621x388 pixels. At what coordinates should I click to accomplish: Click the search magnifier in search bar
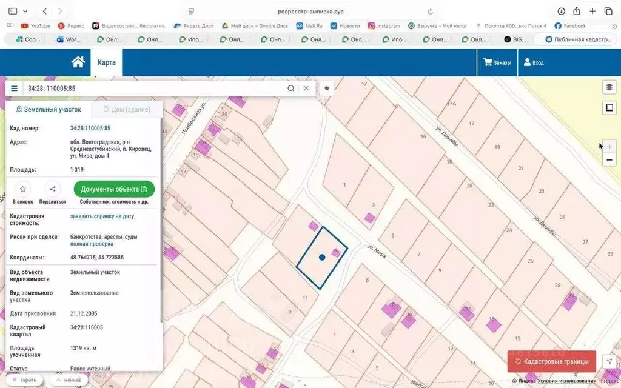tap(291, 89)
